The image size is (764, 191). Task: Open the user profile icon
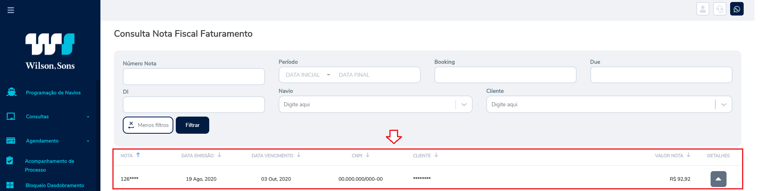(x=703, y=9)
